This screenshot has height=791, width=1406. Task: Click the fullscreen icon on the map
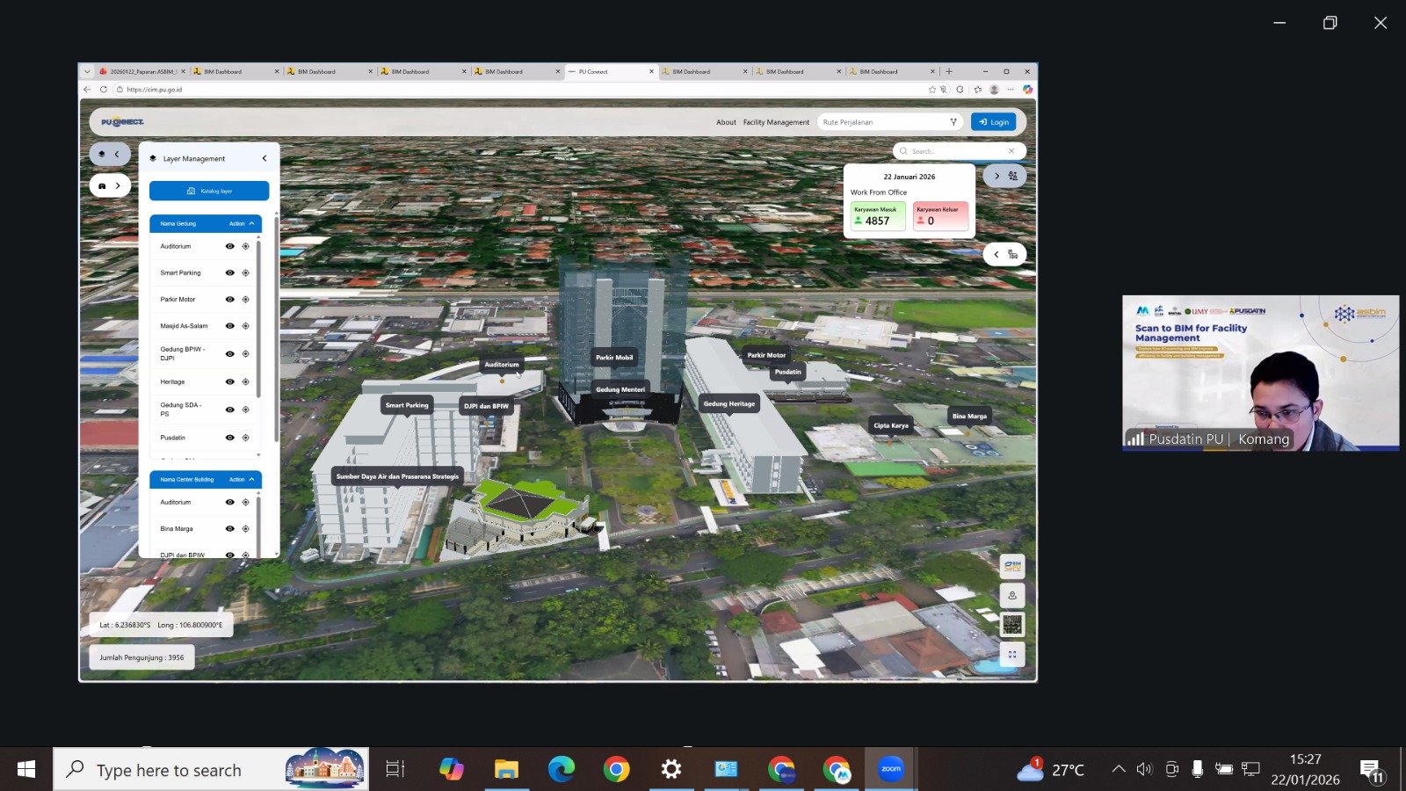pyautogui.click(x=1012, y=655)
